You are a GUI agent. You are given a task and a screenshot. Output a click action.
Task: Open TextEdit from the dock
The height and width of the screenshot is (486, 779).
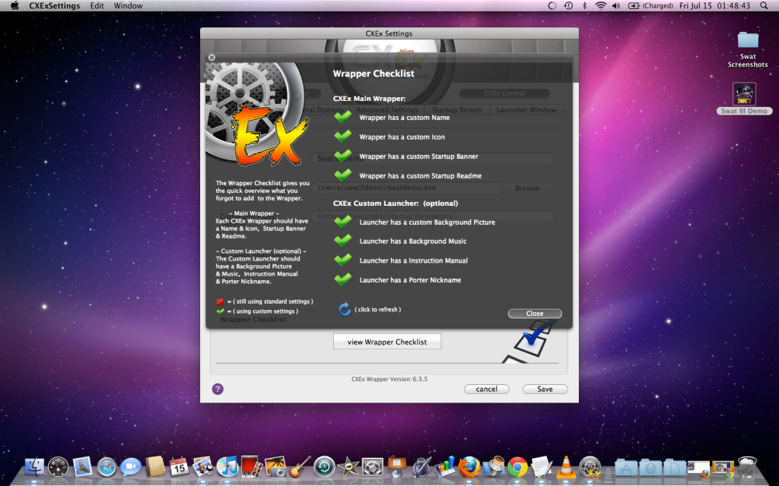(x=542, y=467)
